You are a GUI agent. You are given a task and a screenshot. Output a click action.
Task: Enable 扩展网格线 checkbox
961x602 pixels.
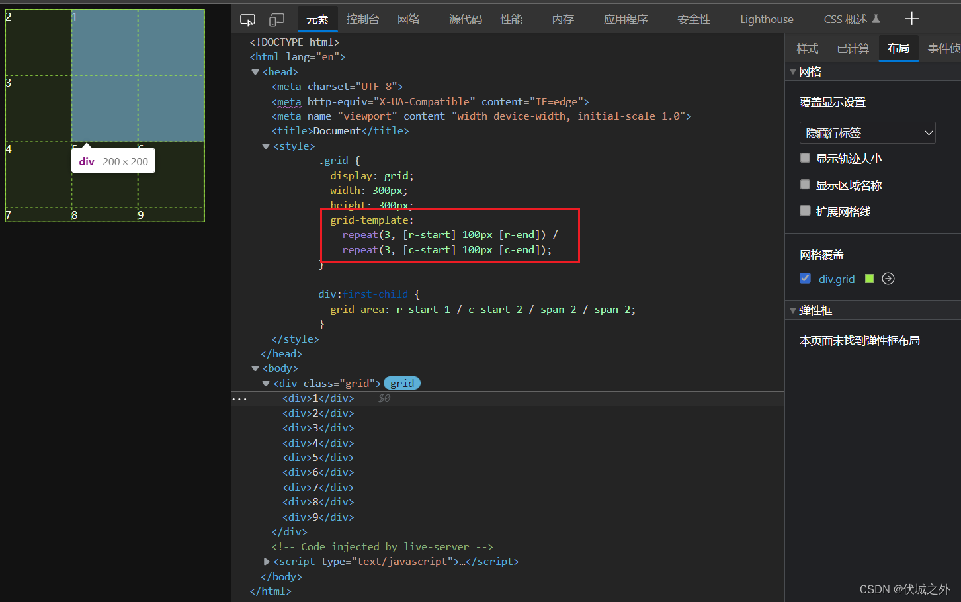click(805, 211)
